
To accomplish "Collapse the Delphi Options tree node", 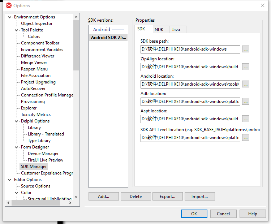I will pyautogui.click(x=16, y=121).
